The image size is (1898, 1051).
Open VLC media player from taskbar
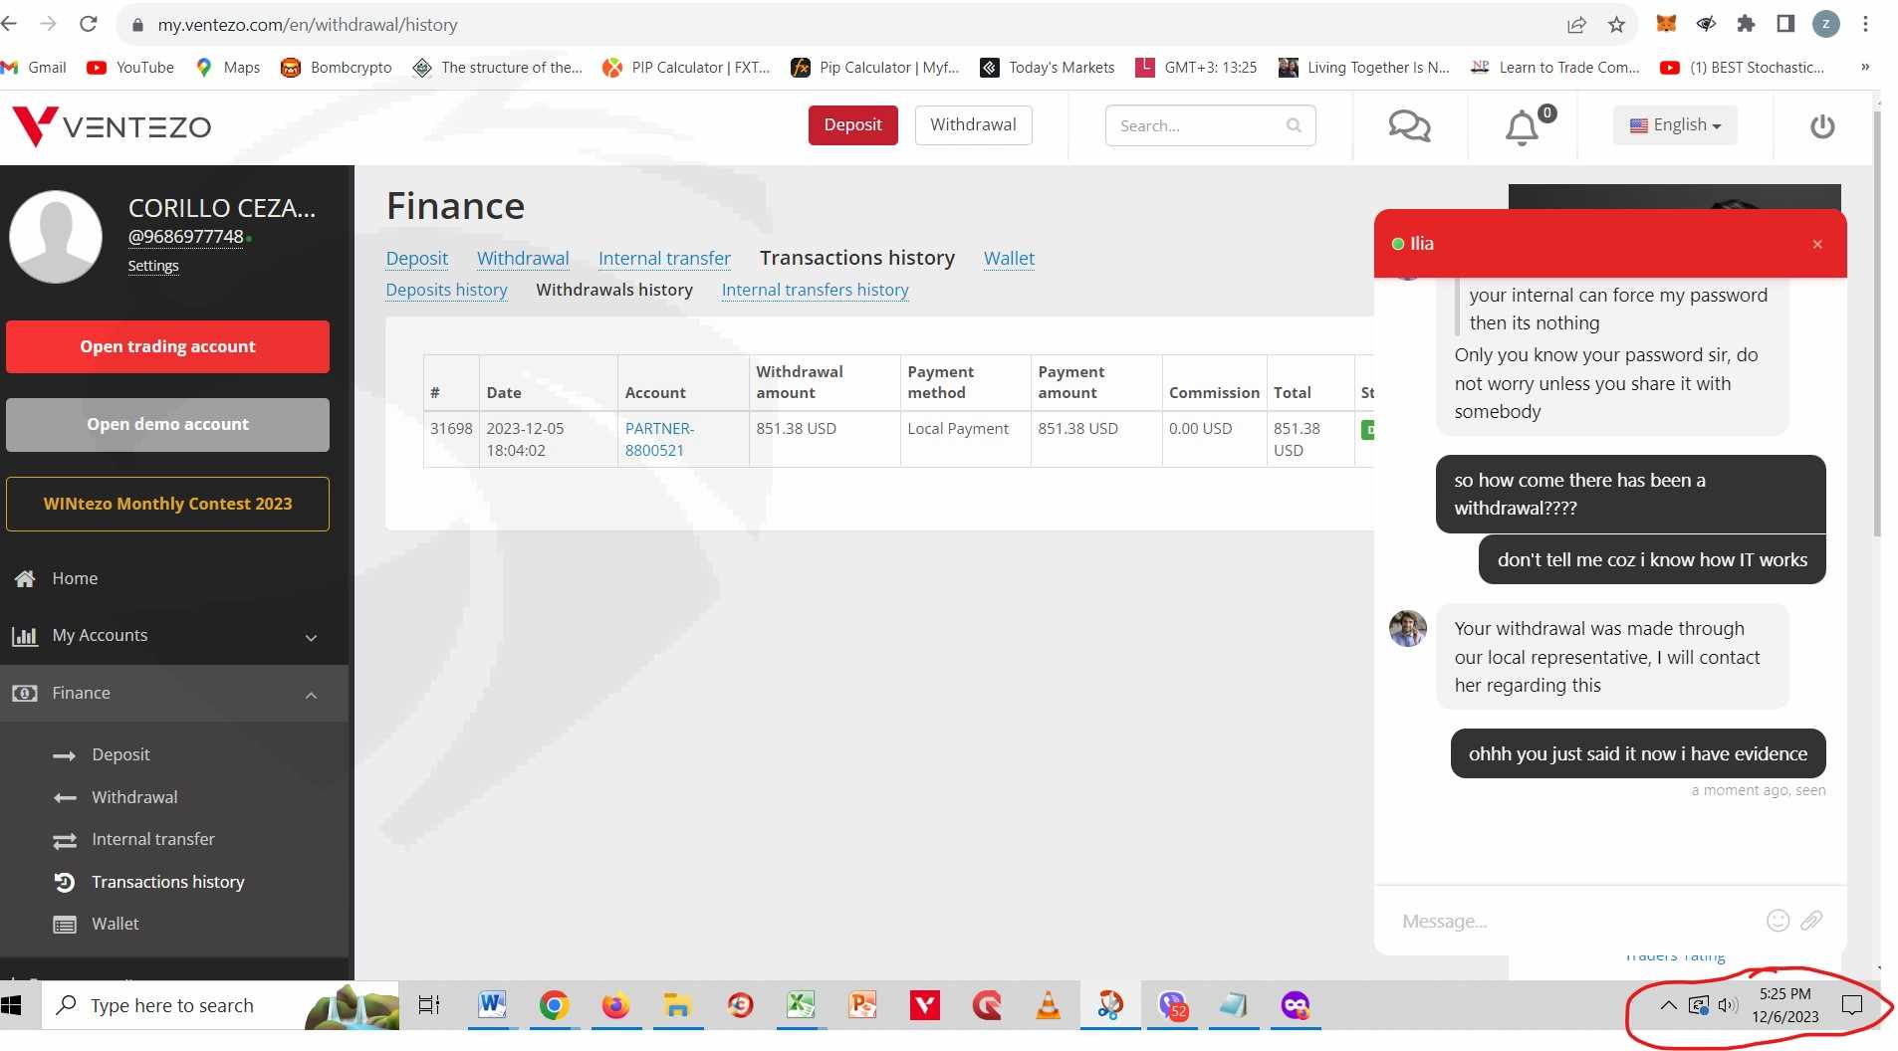[1048, 1005]
